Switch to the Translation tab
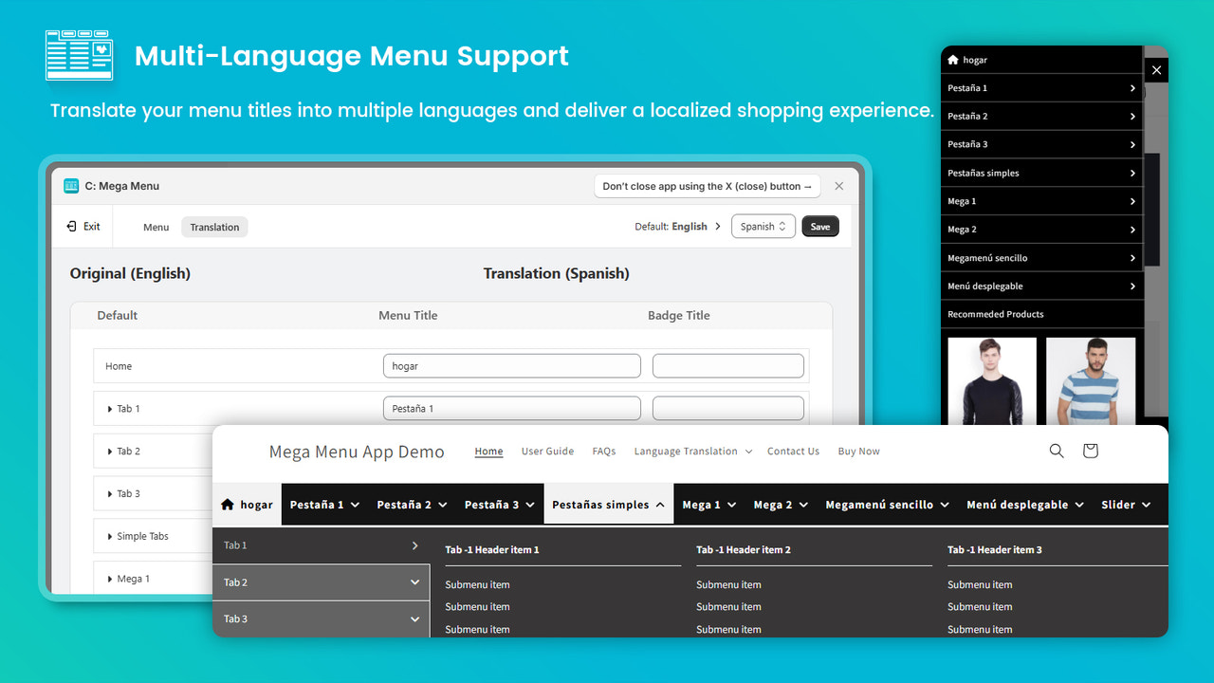 [214, 227]
